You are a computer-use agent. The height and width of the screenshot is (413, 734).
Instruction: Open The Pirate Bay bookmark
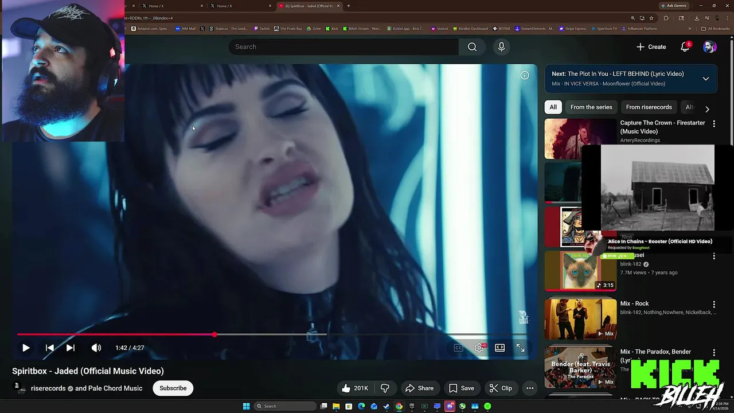point(288,29)
